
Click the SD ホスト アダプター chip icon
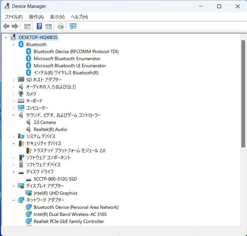point(21,80)
